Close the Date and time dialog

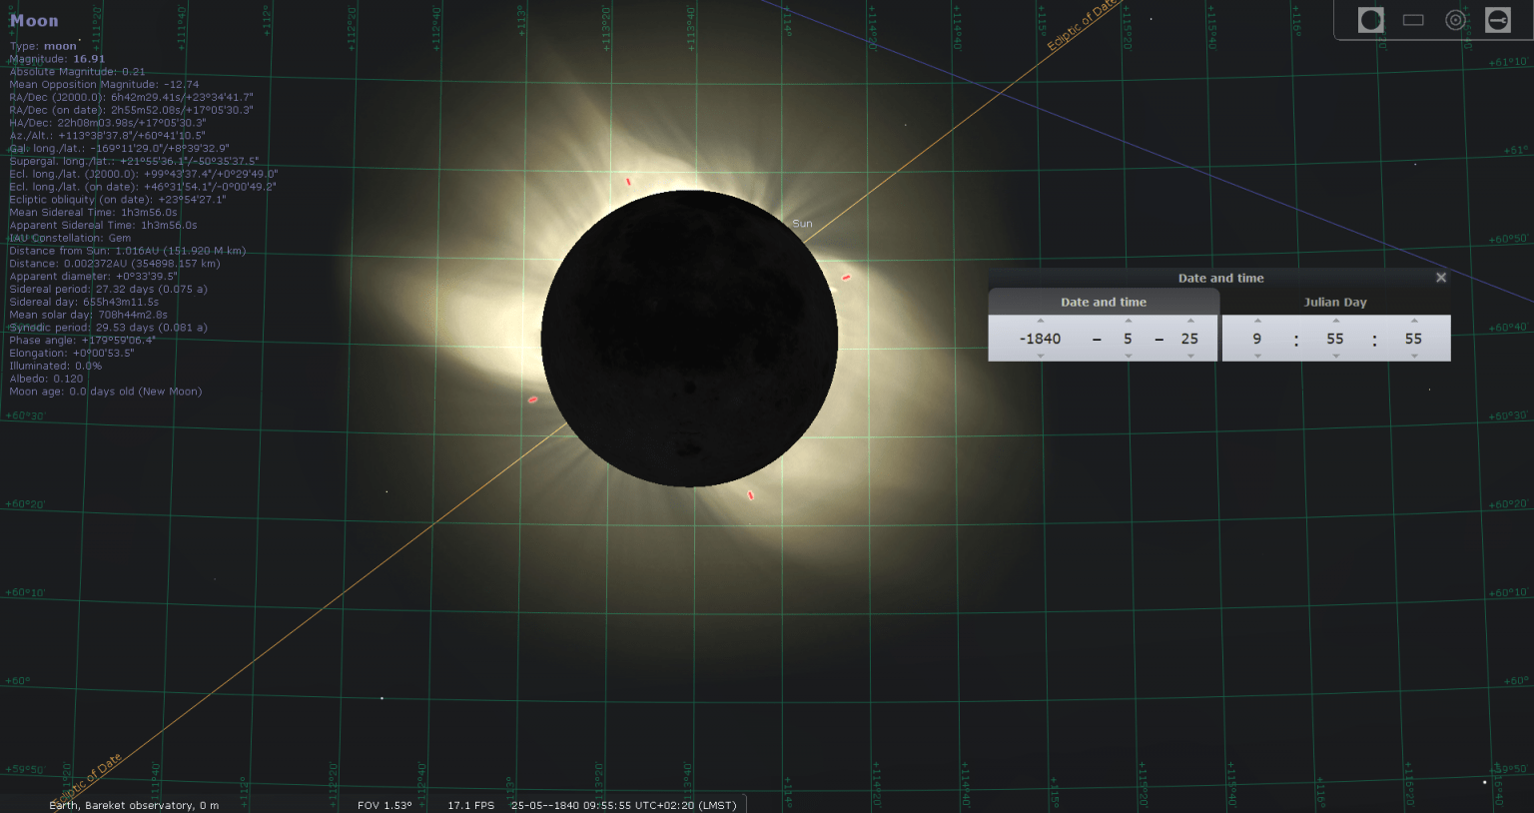(x=1441, y=278)
